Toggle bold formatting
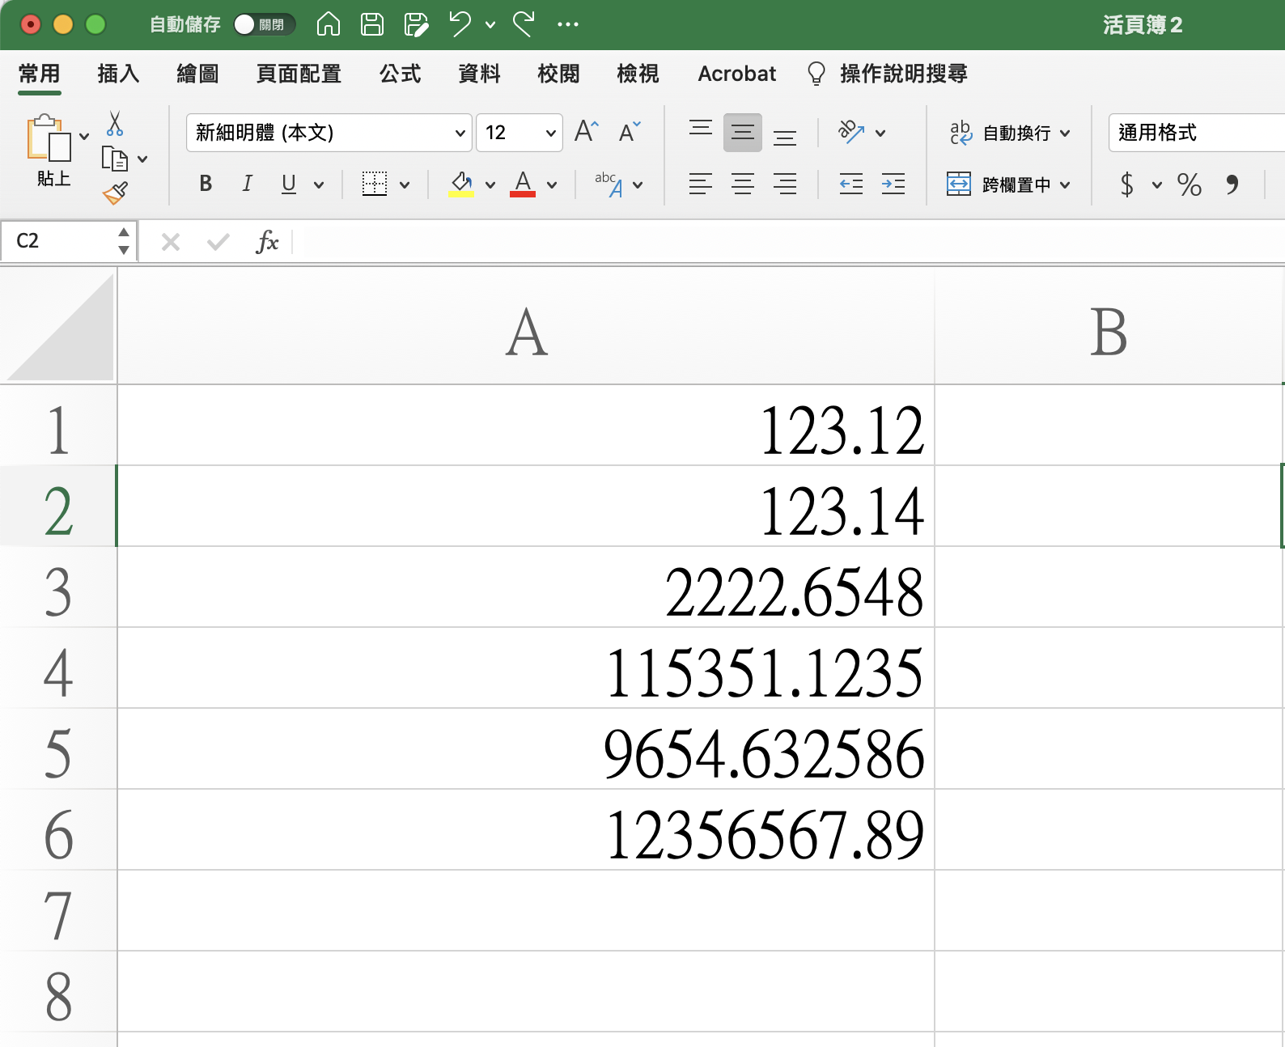Viewport: 1285px width, 1047px height. click(206, 184)
